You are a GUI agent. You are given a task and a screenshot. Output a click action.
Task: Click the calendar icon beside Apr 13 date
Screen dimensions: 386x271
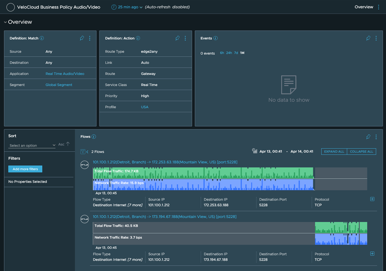point(255,151)
